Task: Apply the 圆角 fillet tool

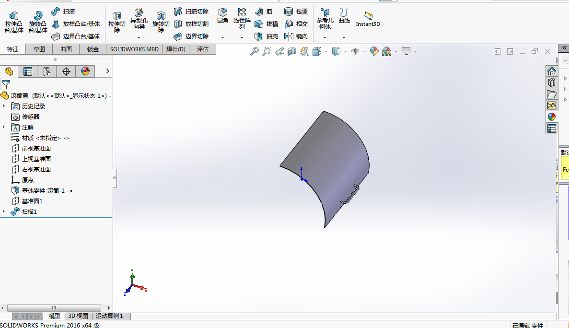Action: pos(223,16)
